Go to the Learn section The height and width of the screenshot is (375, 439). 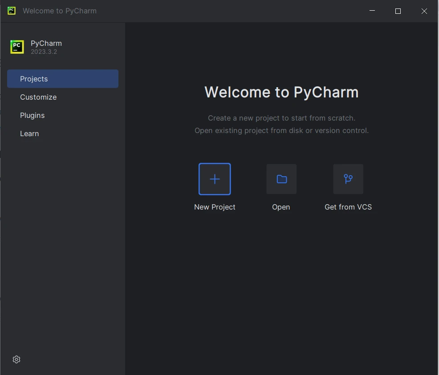click(29, 133)
